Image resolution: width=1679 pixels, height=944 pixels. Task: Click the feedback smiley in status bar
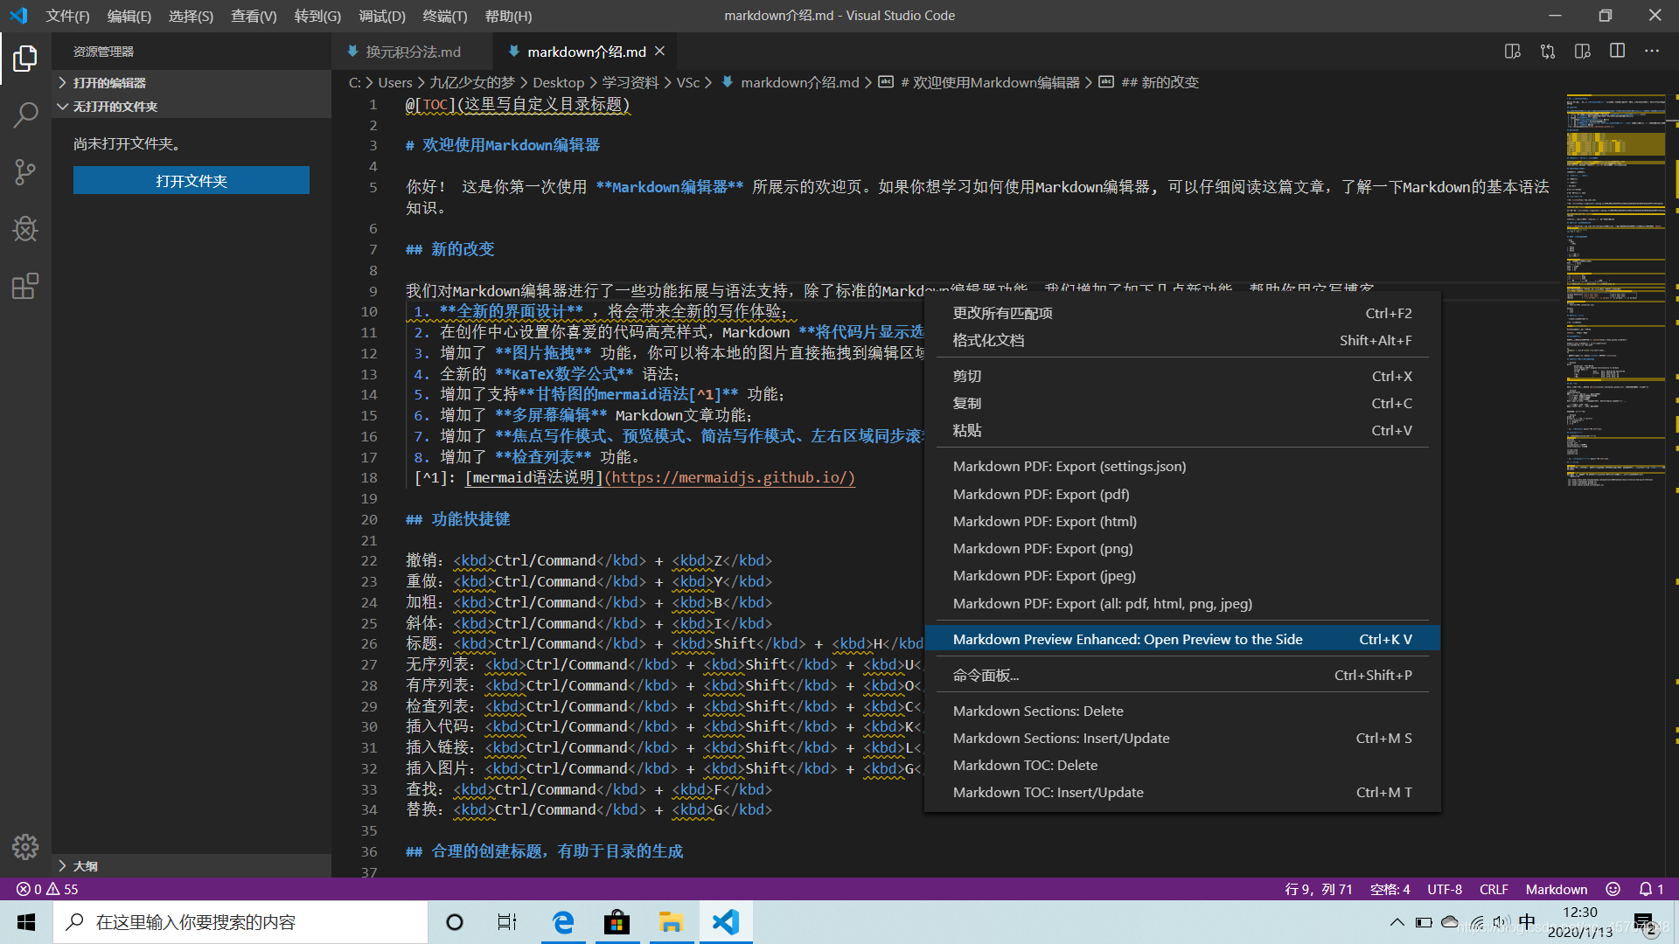click(1613, 889)
